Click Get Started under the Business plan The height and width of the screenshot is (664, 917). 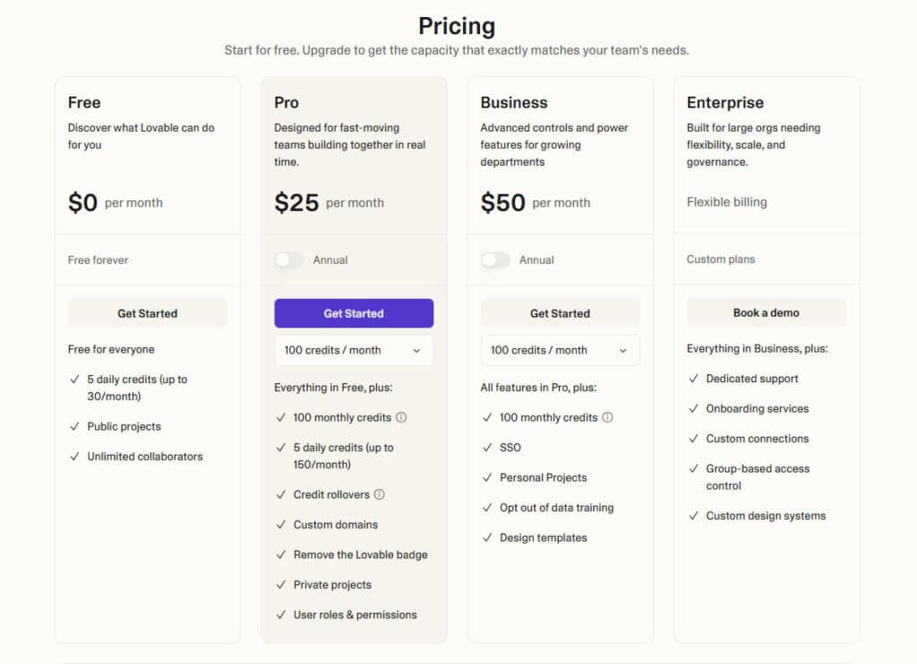[x=560, y=313]
